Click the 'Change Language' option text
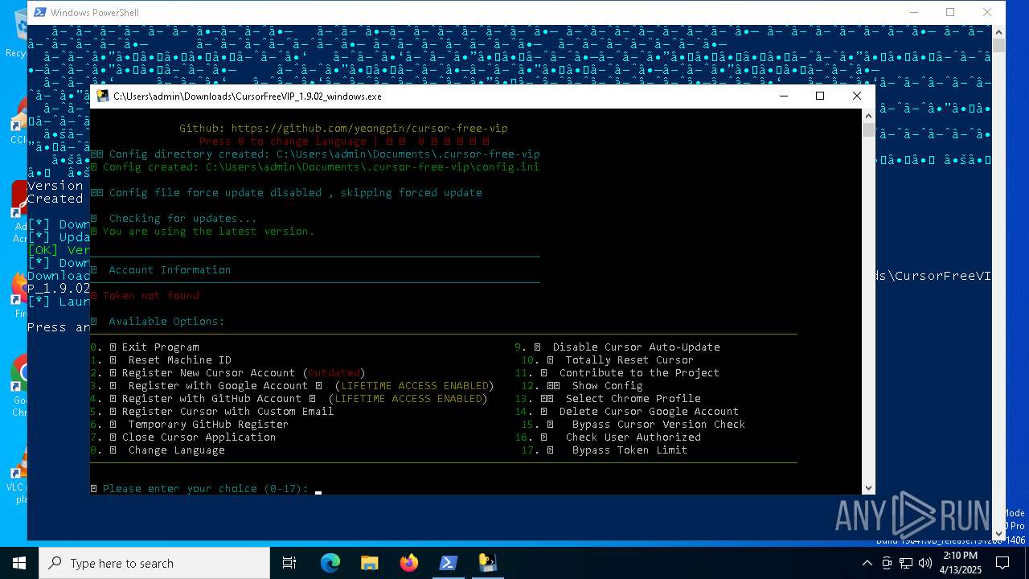The height and width of the screenshot is (579, 1029). 177,450
